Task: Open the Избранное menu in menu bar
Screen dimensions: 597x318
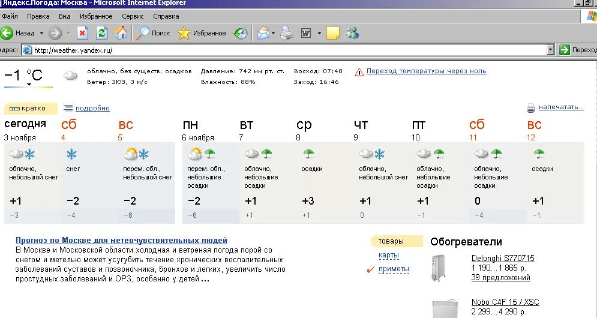Action: point(96,16)
